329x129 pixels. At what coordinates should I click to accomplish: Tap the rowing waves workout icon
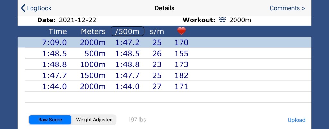[222, 20]
